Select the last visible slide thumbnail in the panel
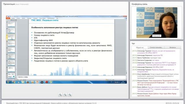The width and height of the screenshot is (185, 104). (11, 76)
